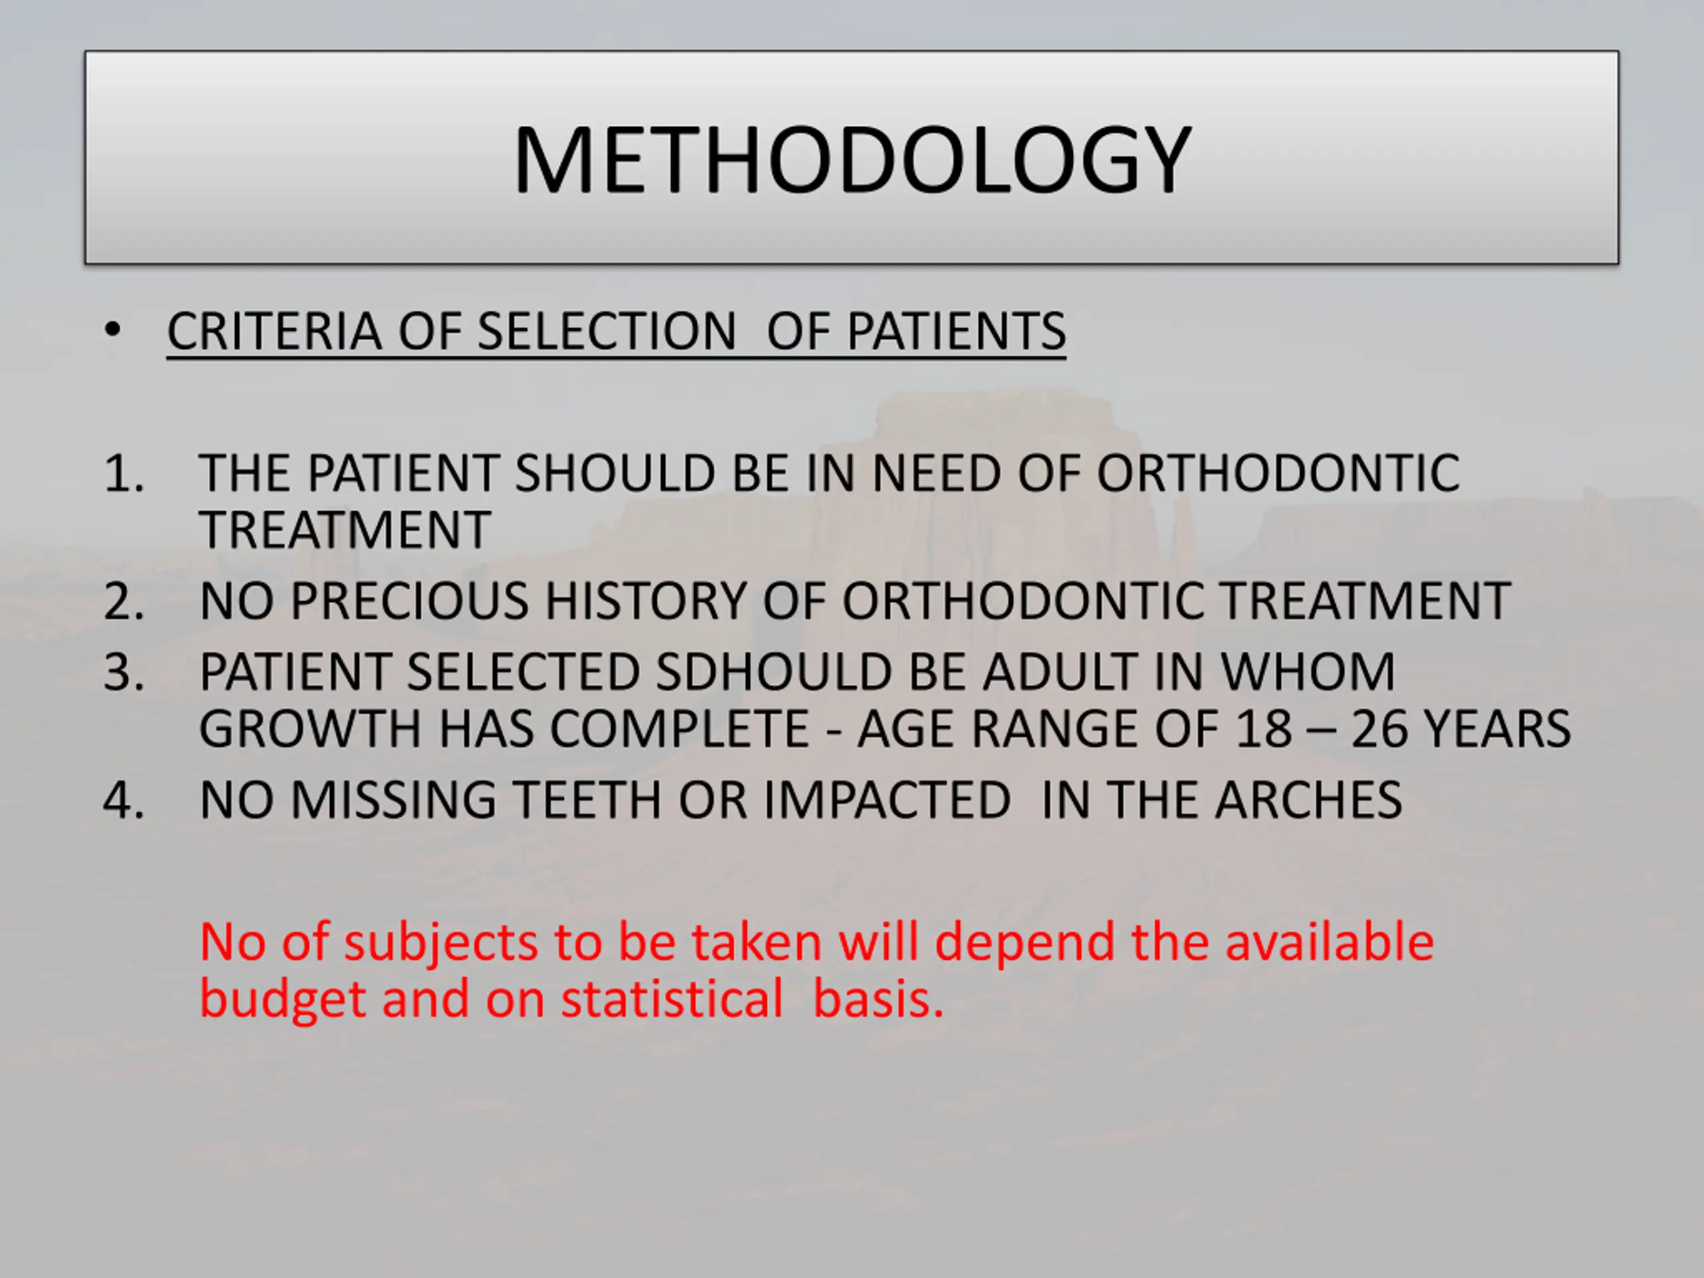
Task: Select the underlined CRITERIA OF SELECTION OF PATIENTS heading
Action: pos(616,332)
